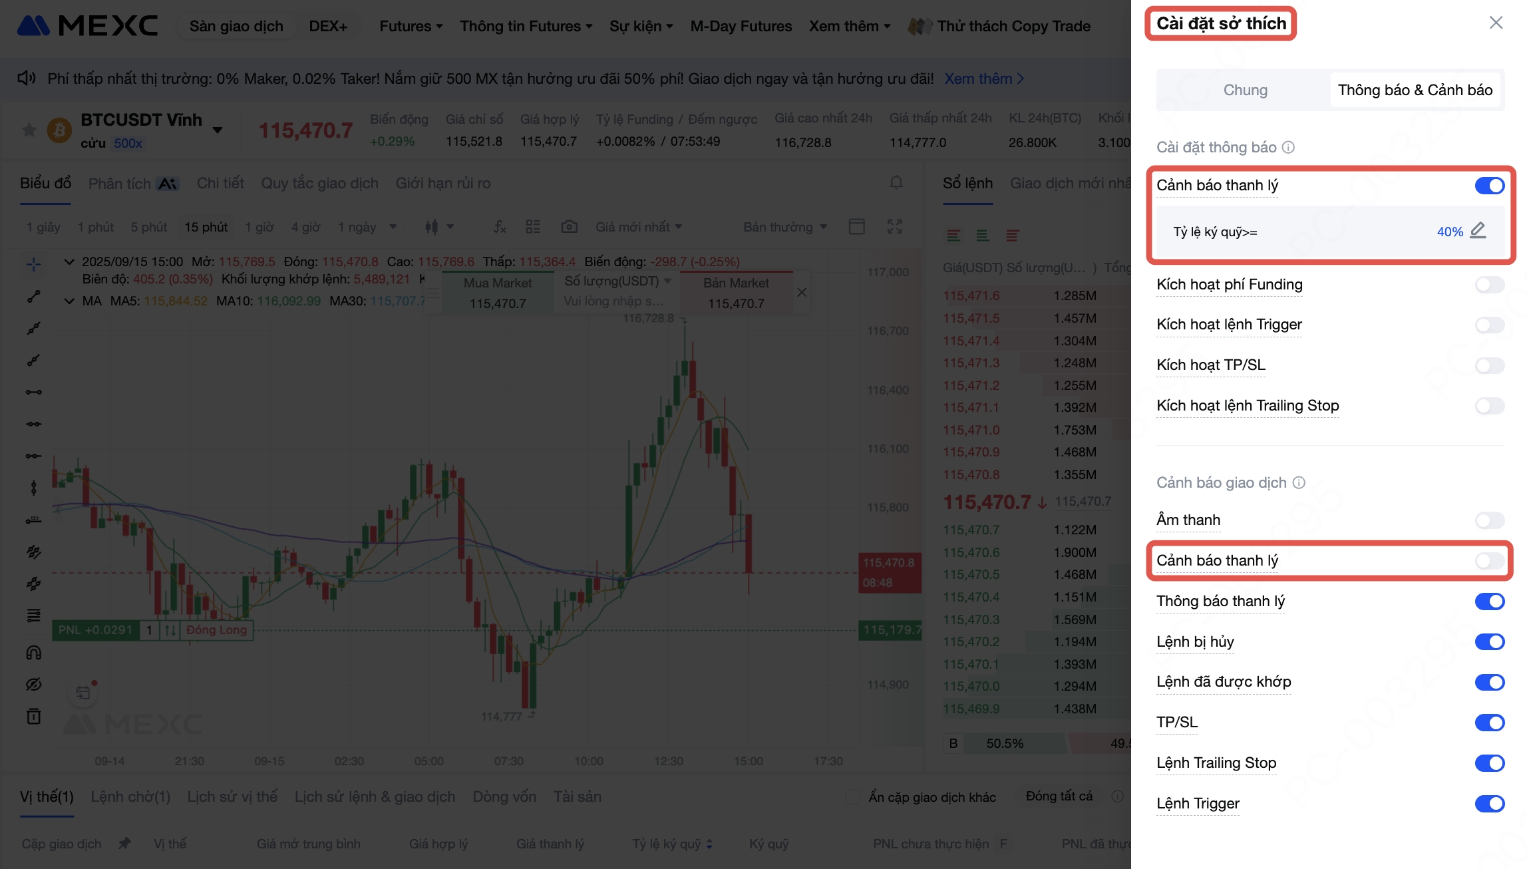Viewport: 1527px width, 869px height.
Task: Open the Futures dropdown menu
Action: click(x=411, y=26)
